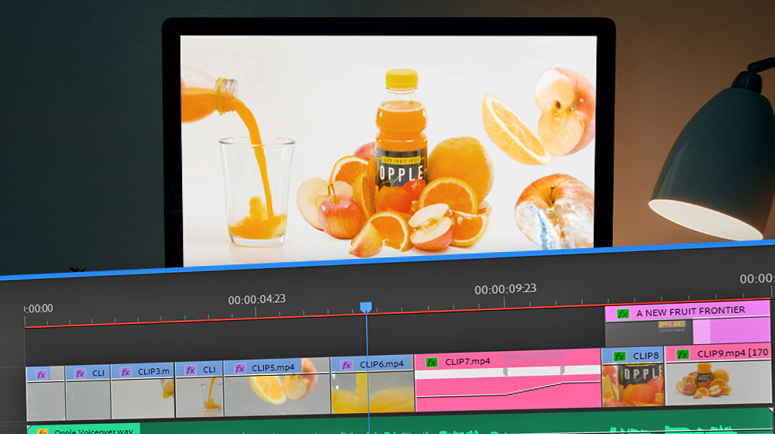Screen dimensions: 775x434
Task: Click the fx badge on A NEW FRUIT FRONTIER
Action: 623,314
